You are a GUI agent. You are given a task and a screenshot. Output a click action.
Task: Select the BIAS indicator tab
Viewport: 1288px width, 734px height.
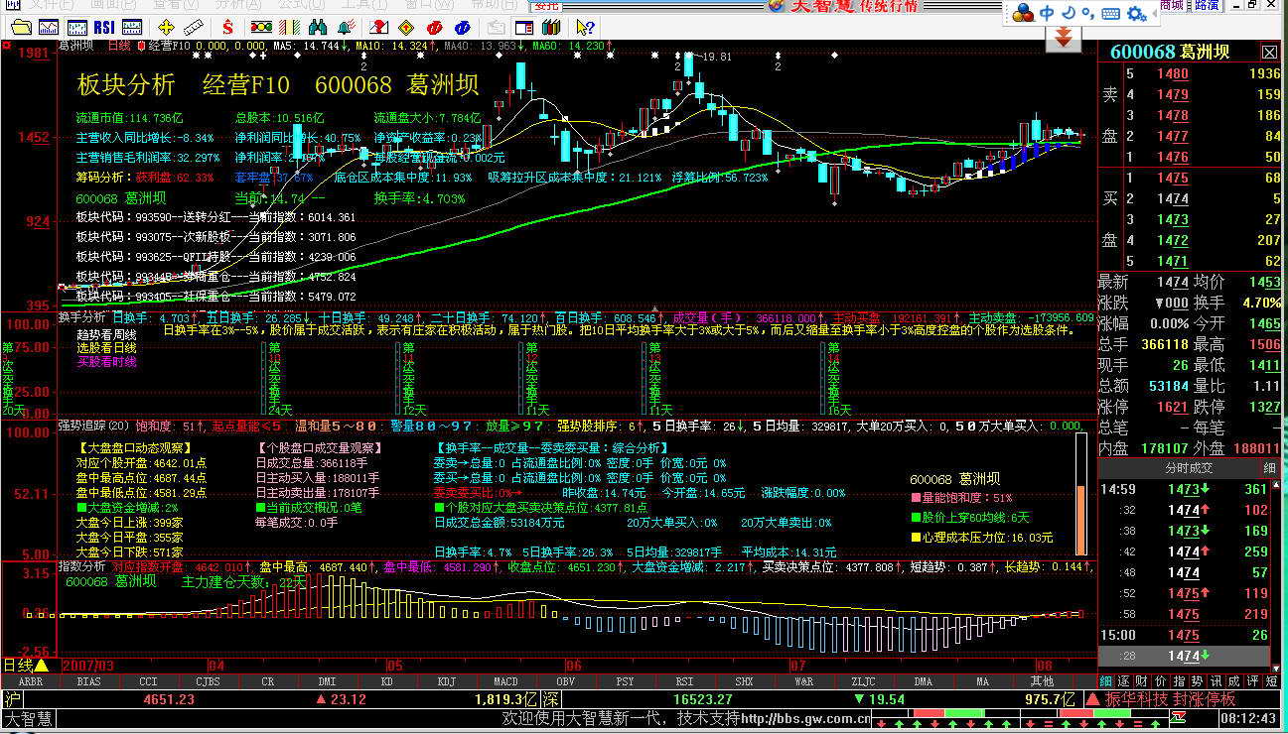pyautogui.click(x=88, y=681)
